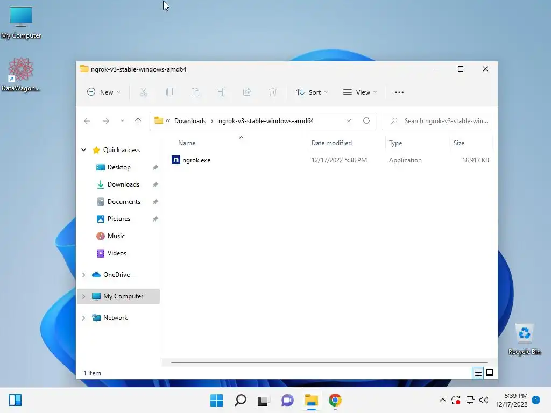Open Music in navigation pane
The width and height of the screenshot is (551, 413).
point(116,236)
